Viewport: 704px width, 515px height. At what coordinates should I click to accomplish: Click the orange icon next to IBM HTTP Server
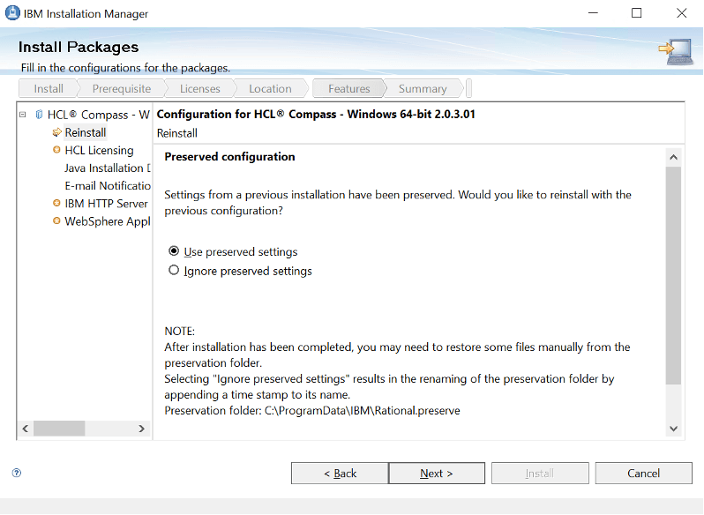(56, 203)
